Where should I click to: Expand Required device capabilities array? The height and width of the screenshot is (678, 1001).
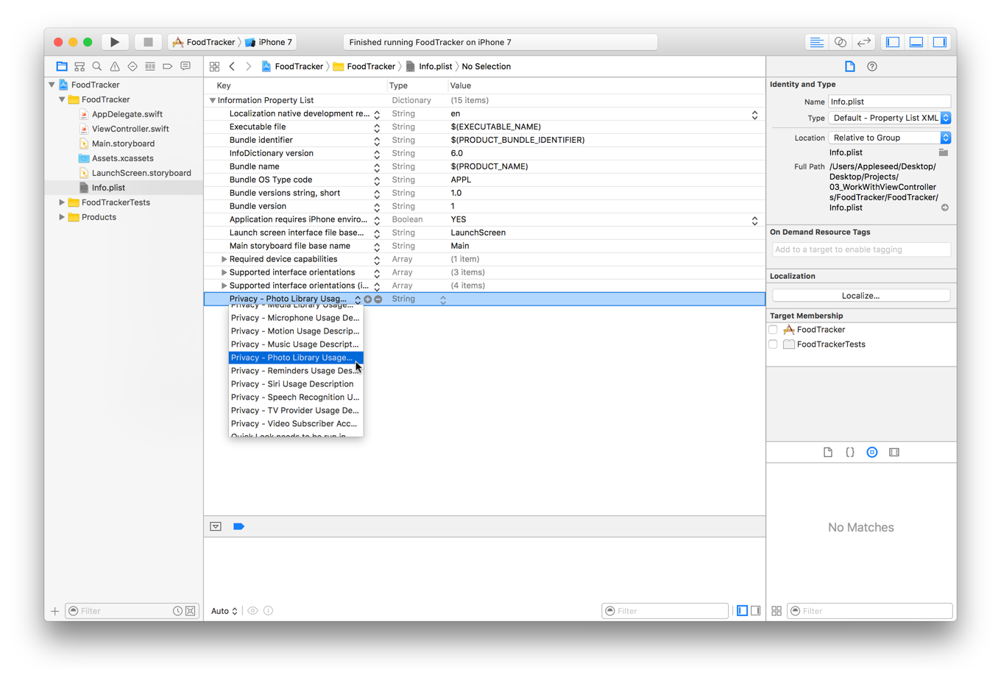[x=224, y=259]
